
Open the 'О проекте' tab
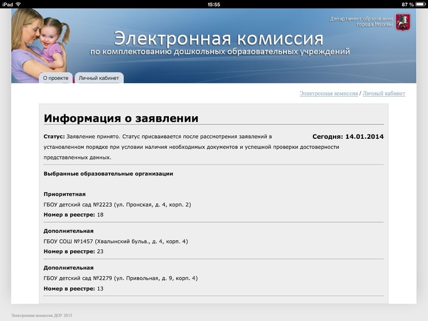[x=56, y=78]
